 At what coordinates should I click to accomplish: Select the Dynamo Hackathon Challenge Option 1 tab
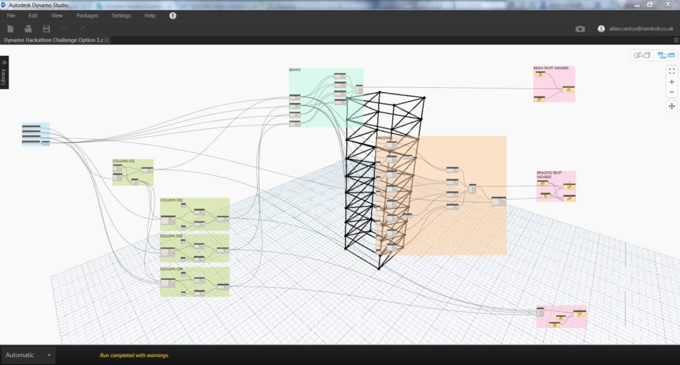click(53, 40)
